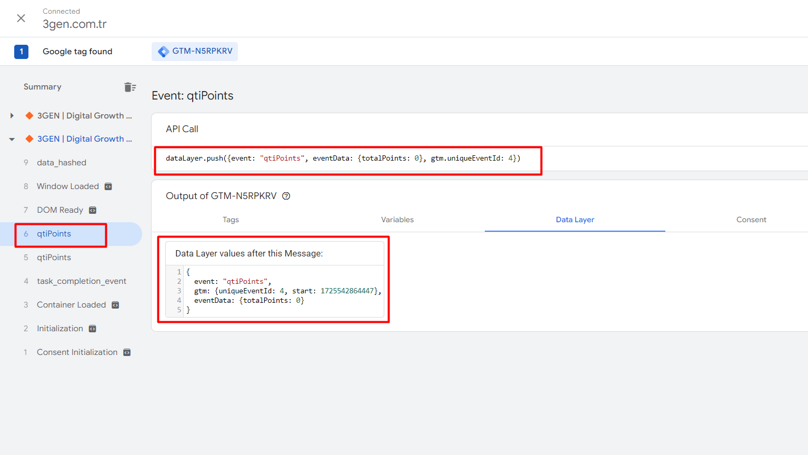Screen dimensions: 808x455
Task: Switch to the Consent tab
Action: (x=751, y=220)
